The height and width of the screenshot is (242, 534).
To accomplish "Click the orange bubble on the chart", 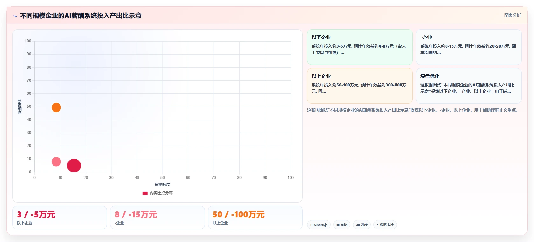I will (x=56, y=107).
